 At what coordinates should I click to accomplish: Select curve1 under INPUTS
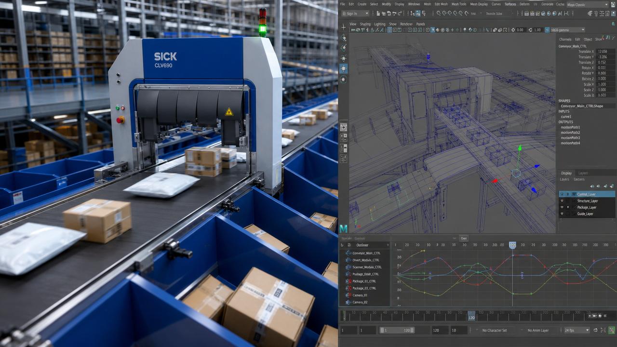(566, 117)
